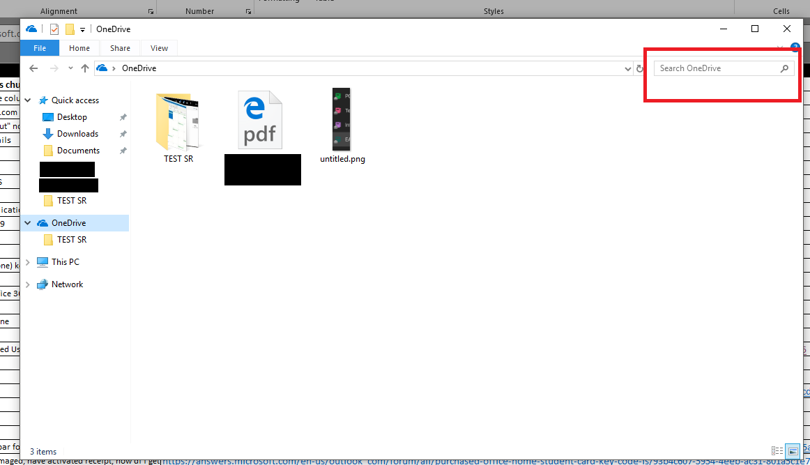Maximize the OneDrive Explorer window
The height and width of the screenshot is (465, 810).
(755, 29)
